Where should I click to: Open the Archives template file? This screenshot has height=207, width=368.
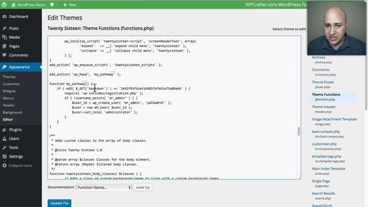(x=319, y=57)
